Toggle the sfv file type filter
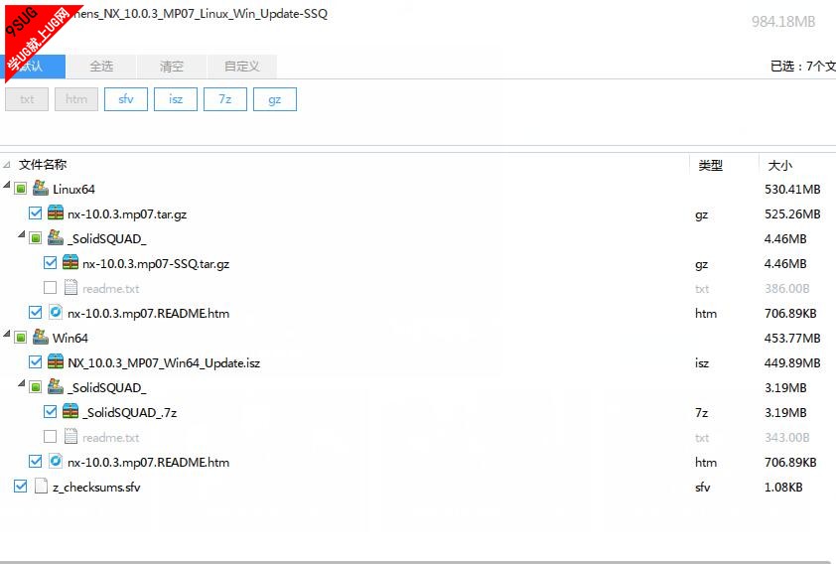The width and height of the screenshot is (836, 564). [126, 99]
